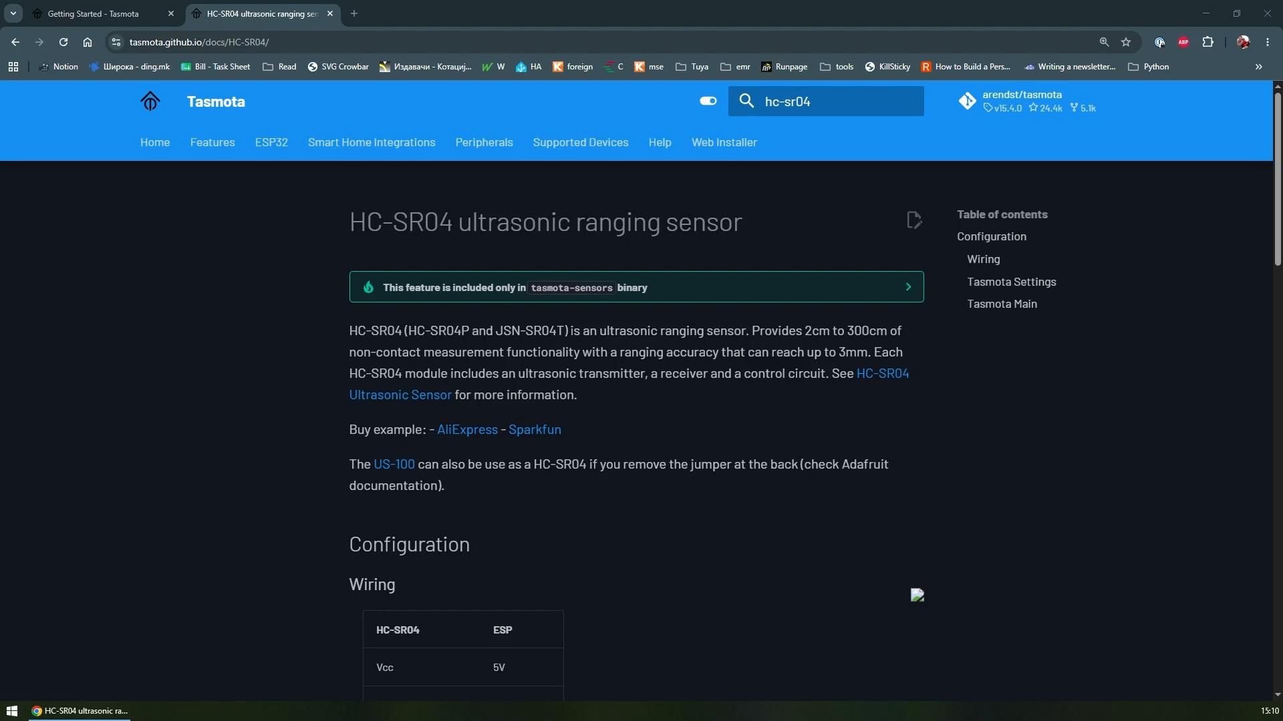
Task: Open the Sparkfun buy link
Action: [535, 429]
